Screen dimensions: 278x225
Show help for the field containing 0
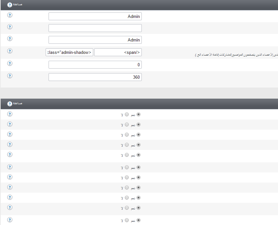click(10, 63)
